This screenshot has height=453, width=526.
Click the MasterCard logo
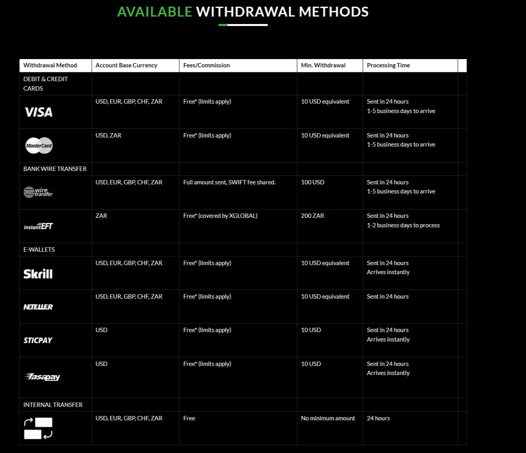tap(39, 145)
